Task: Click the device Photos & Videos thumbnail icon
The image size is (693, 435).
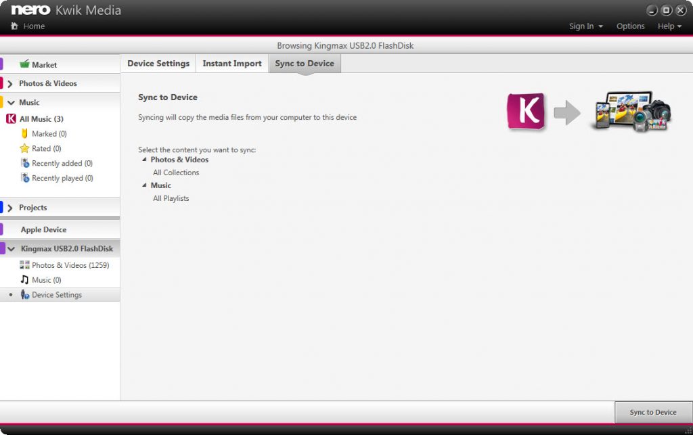Action: (x=25, y=265)
